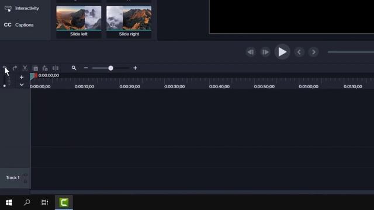Screen dimensions: 374x210
Task: Click the 0:00:20;00 mark on ruler
Action: 130,86
